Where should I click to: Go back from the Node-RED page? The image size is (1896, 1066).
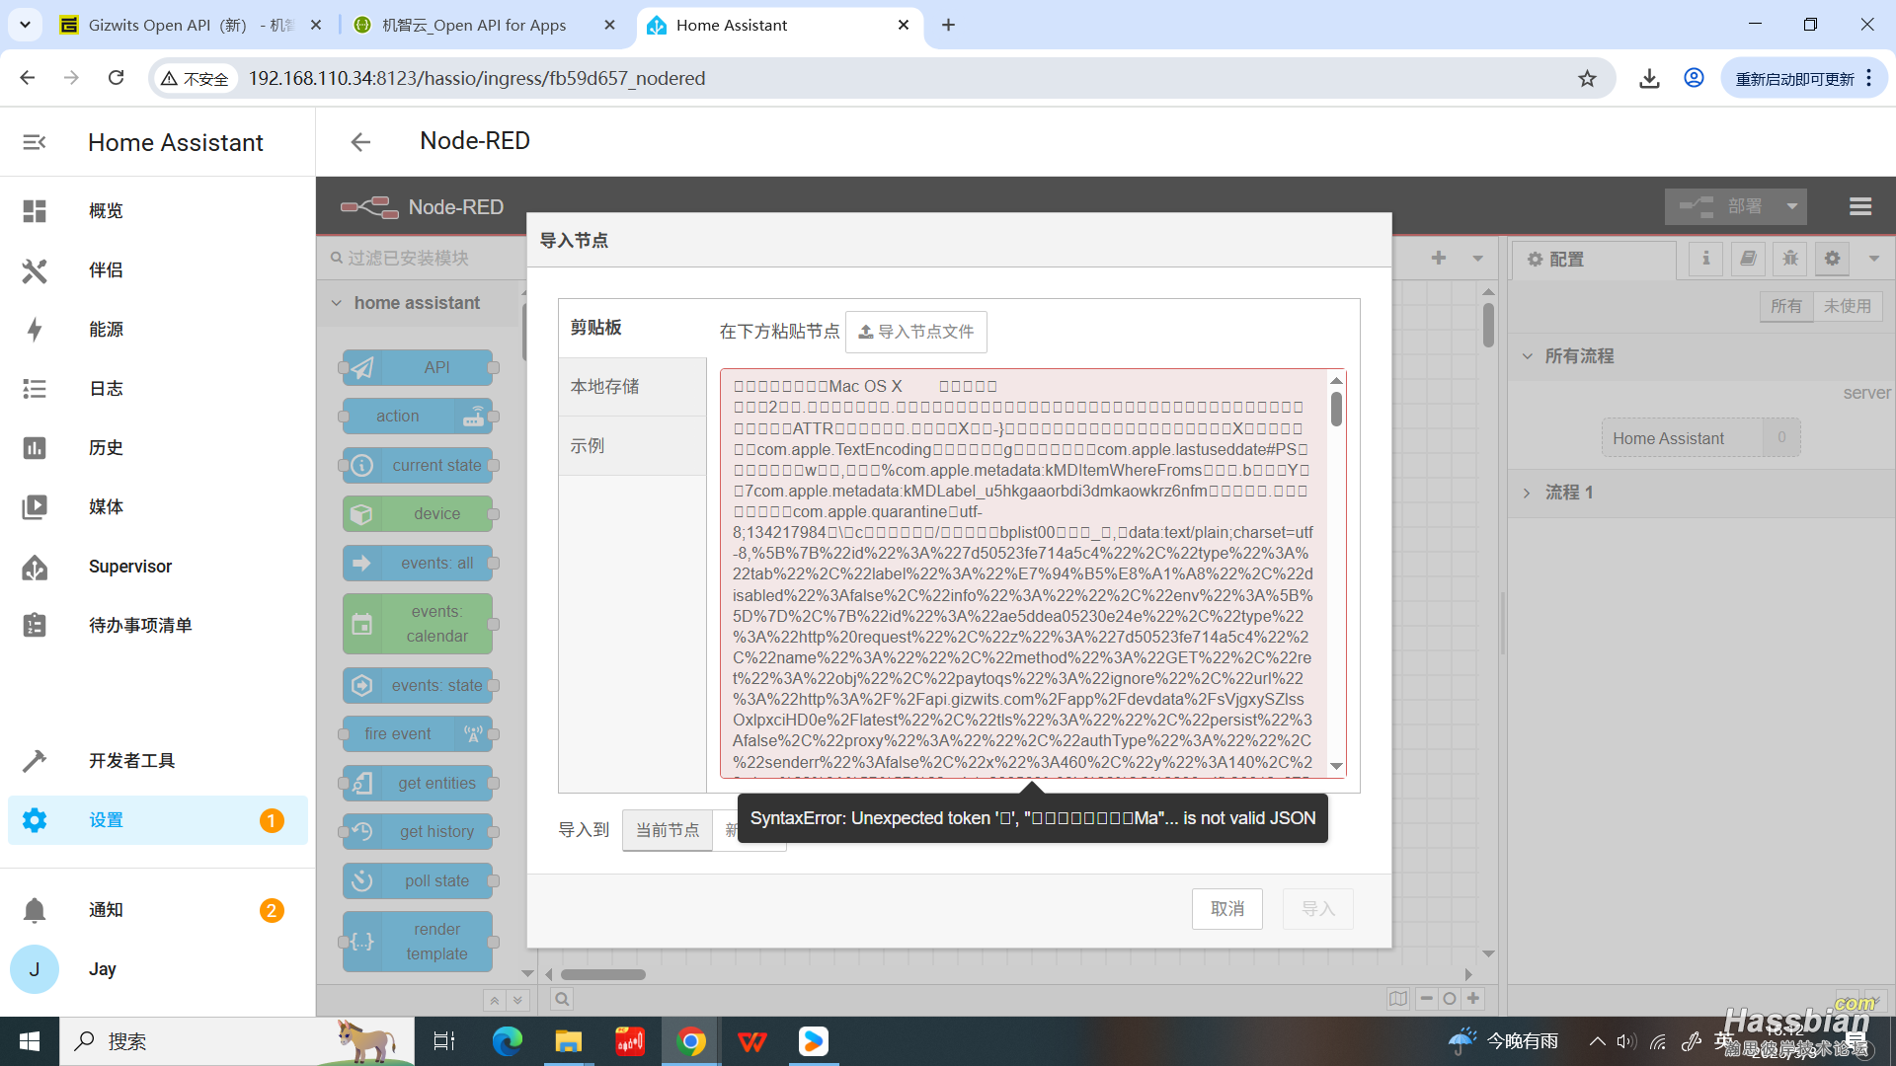(x=360, y=142)
